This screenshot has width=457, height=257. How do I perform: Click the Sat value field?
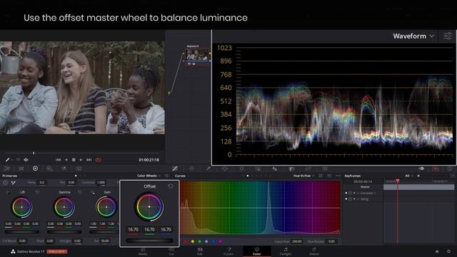105,241
